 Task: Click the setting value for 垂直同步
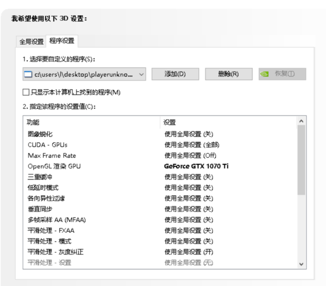(x=189, y=209)
